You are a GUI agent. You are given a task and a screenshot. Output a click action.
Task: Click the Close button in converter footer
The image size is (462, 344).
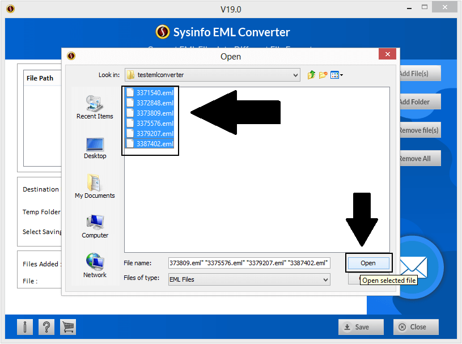click(x=416, y=327)
